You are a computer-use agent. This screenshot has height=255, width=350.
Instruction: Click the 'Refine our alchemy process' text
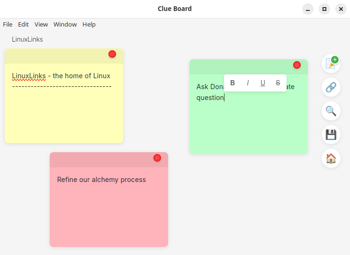(101, 180)
